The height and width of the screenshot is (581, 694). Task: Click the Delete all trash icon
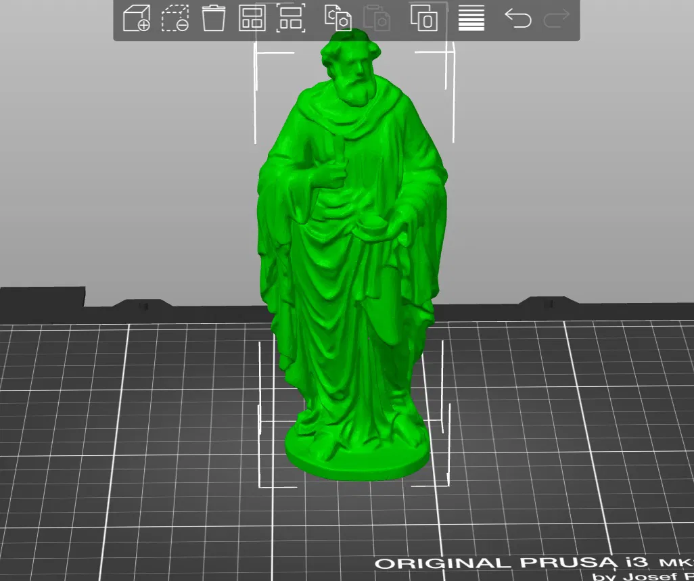pos(213,18)
